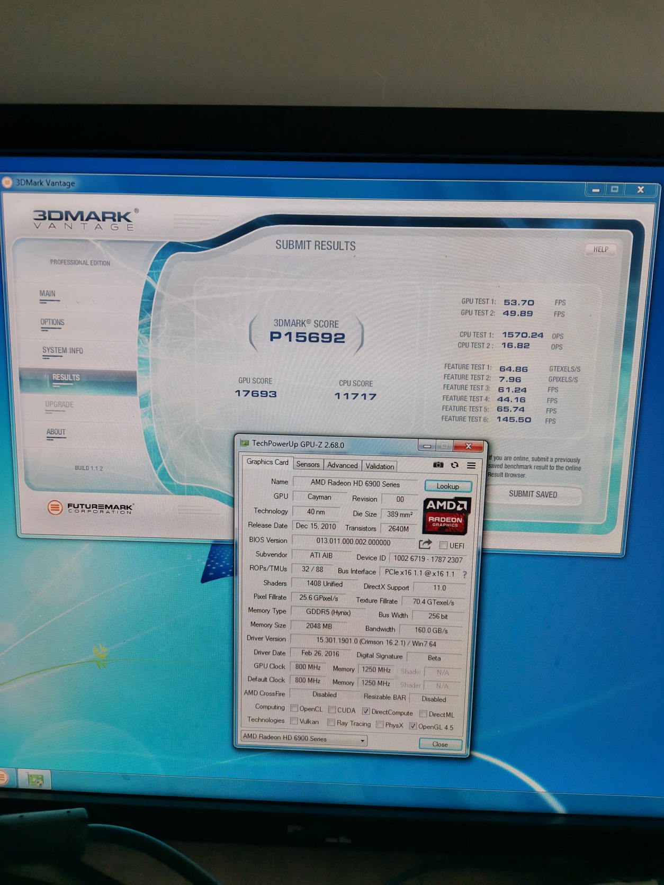Toggle the Vulkan checkbox
Viewport: 664px width, 885px height.
point(294,721)
